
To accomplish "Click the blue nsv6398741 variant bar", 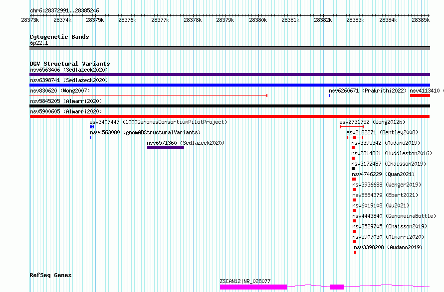I will [229, 85].
